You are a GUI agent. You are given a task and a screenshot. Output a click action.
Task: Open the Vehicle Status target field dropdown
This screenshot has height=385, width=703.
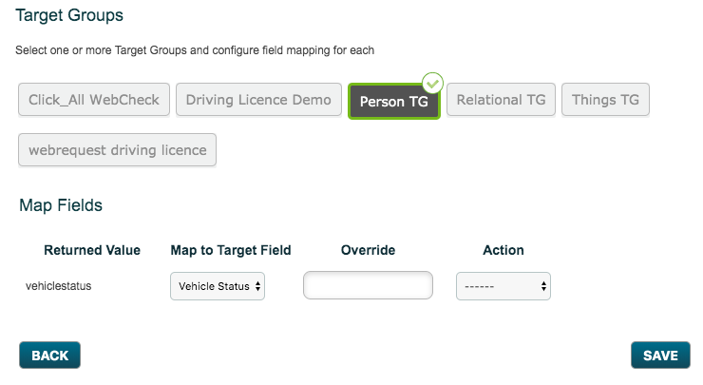218,286
